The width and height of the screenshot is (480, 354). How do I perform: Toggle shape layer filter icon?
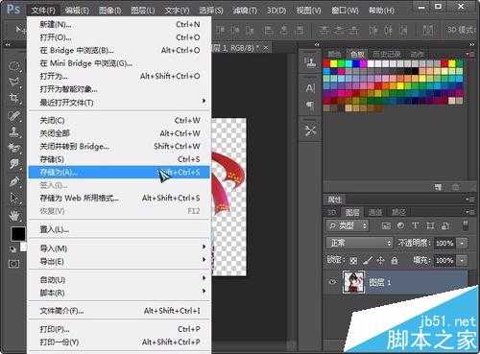tap(430, 225)
